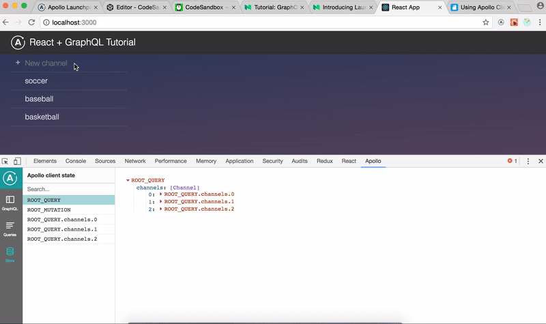Open the Memory devtools tab
The image size is (546, 324).
pyautogui.click(x=206, y=161)
